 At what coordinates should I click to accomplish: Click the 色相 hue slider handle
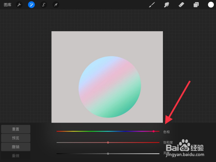(x=154, y=131)
